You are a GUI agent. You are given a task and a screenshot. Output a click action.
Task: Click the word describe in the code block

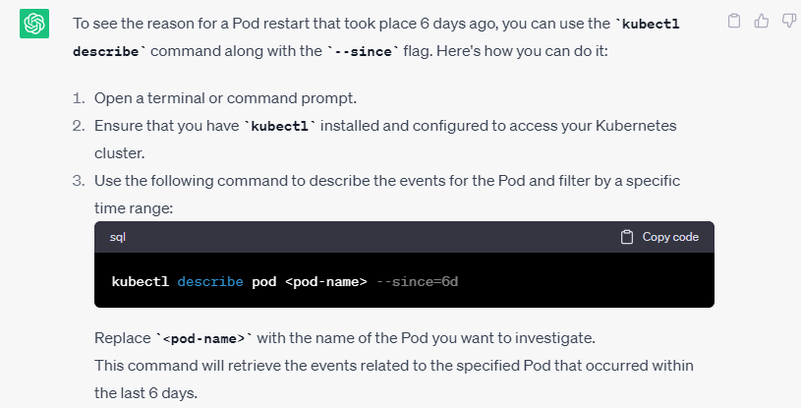(210, 282)
